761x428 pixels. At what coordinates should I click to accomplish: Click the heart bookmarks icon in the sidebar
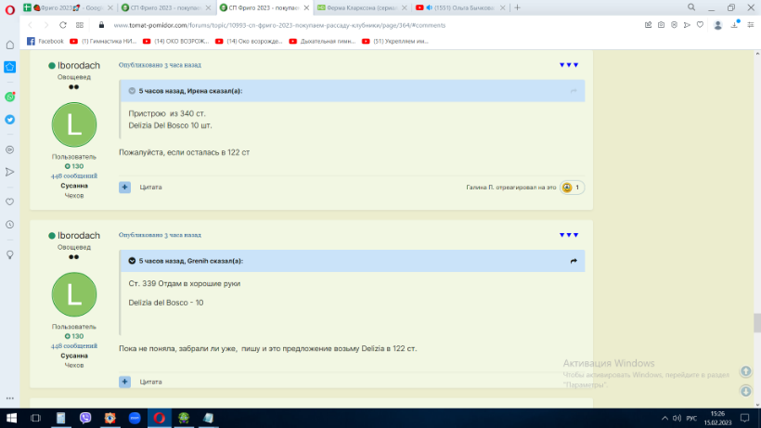click(x=9, y=201)
